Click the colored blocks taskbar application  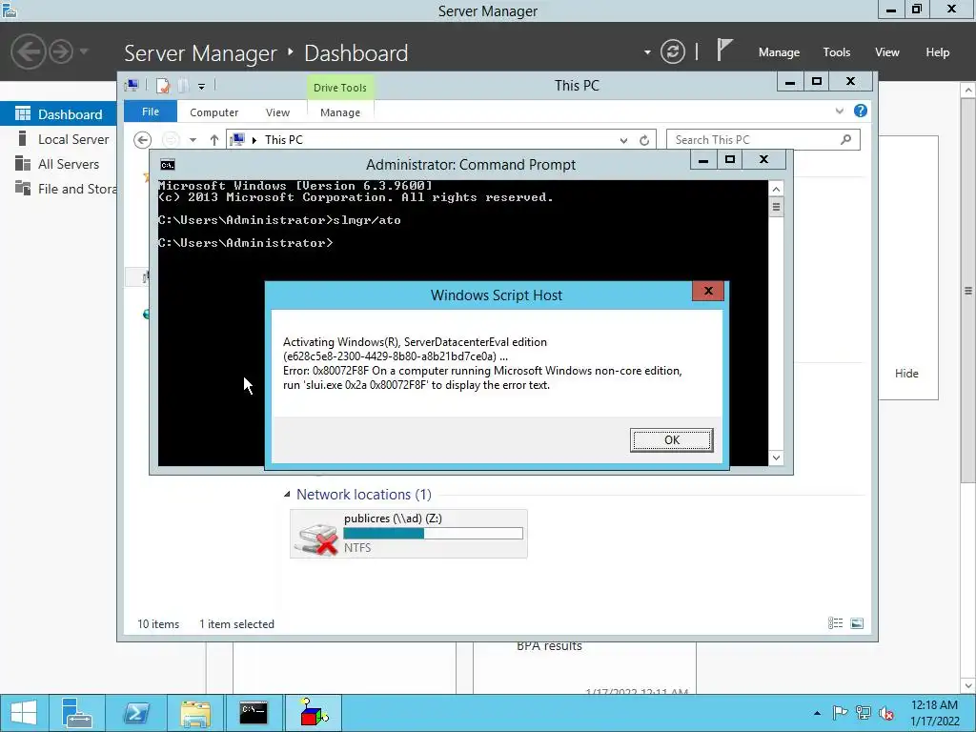tap(314, 713)
